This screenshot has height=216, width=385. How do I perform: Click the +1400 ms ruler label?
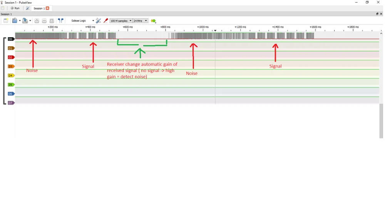point(278,27)
